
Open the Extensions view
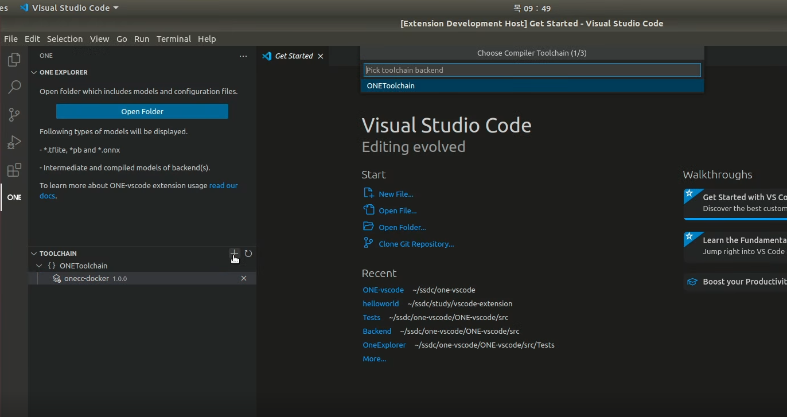(x=14, y=170)
